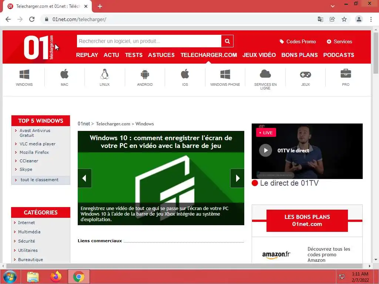The width and height of the screenshot is (379, 284).
Task: Go back with browser back arrow
Action: coord(8,19)
